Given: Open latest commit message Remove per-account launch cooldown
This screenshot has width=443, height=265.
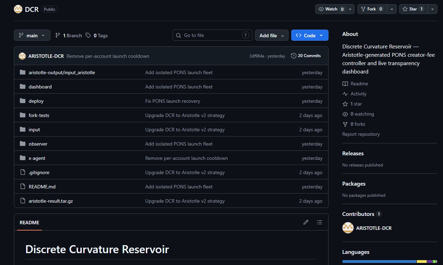Looking at the screenshot, I should point(108,56).
